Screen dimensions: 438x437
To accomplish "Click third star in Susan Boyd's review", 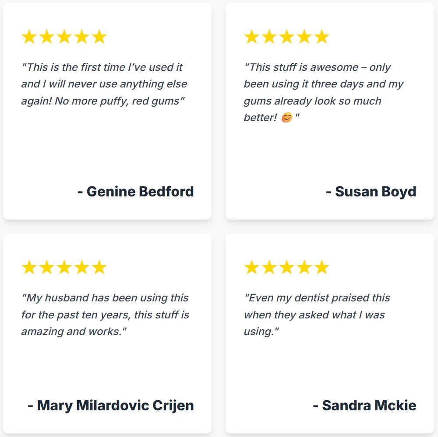I will pos(287,37).
